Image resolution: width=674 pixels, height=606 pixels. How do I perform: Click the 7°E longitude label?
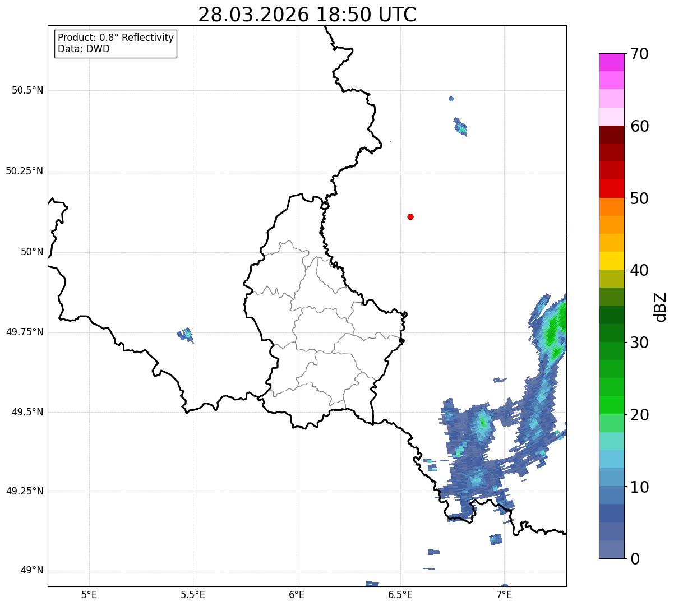tap(504, 594)
